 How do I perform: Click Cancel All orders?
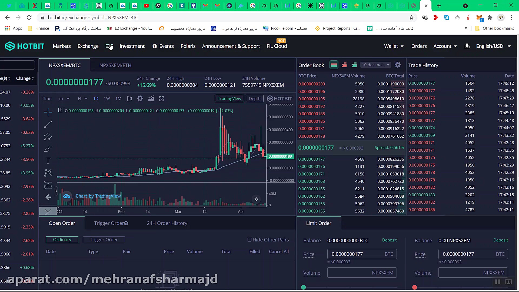(279, 252)
